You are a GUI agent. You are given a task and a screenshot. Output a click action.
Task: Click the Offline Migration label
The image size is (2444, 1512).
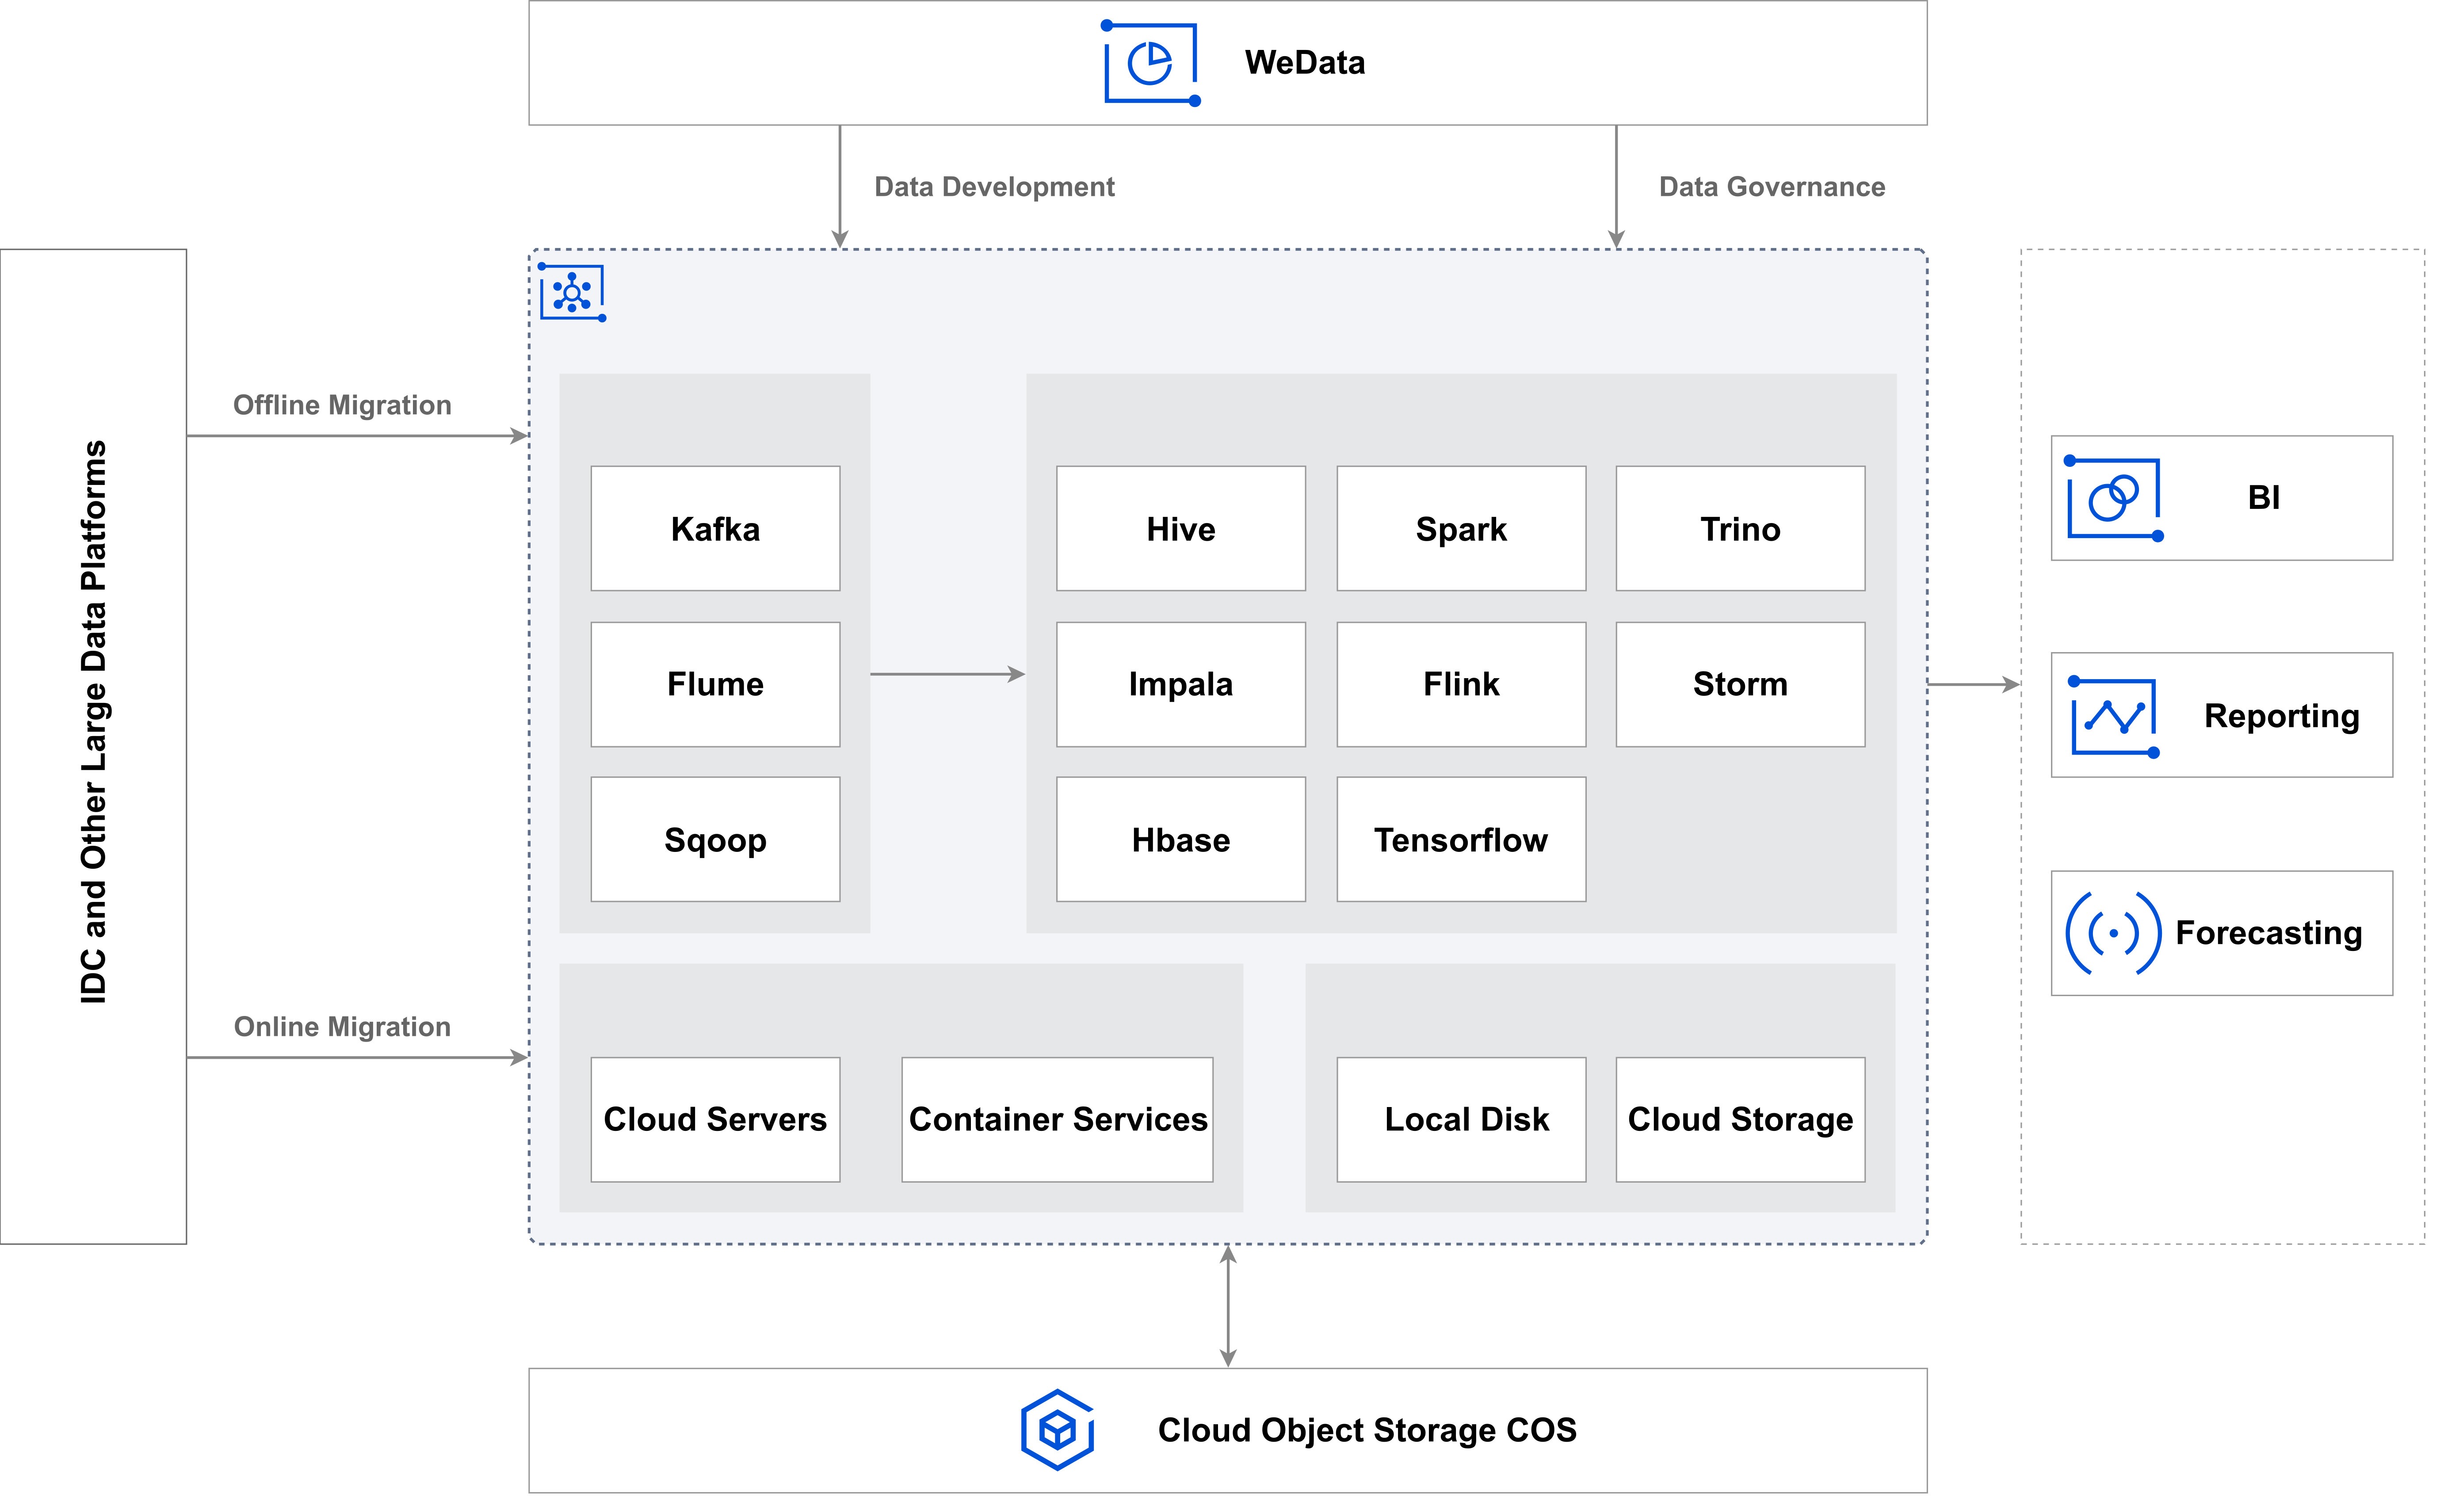(x=342, y=405)
